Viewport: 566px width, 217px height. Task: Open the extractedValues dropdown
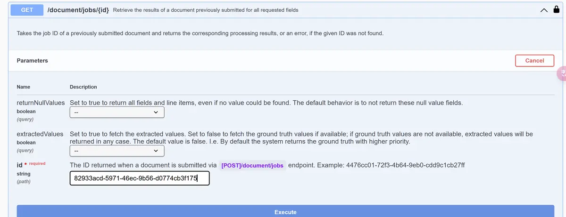pyautogui.click(x=117, y=151)
